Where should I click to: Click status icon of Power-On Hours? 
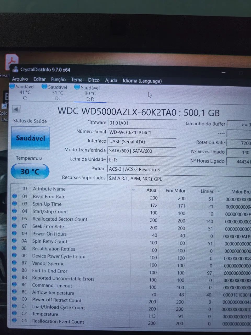15,233
